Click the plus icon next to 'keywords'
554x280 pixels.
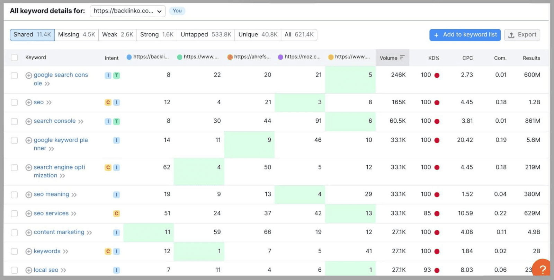pyautogui.click(x=29, y=252)
